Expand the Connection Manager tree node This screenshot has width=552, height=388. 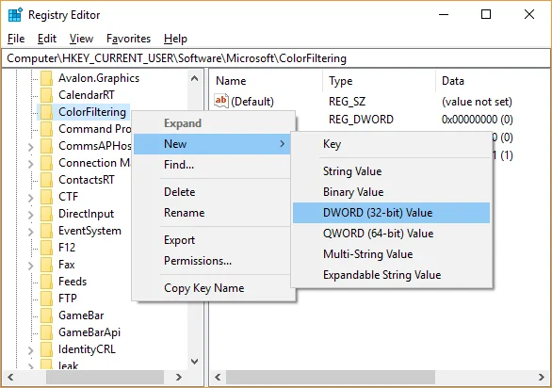coord(31,164)
